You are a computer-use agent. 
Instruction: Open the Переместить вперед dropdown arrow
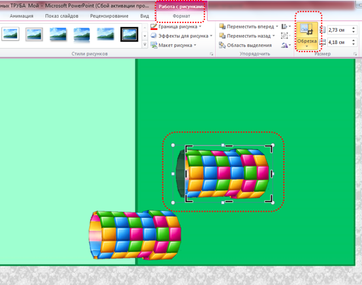(x=277, y=26)
